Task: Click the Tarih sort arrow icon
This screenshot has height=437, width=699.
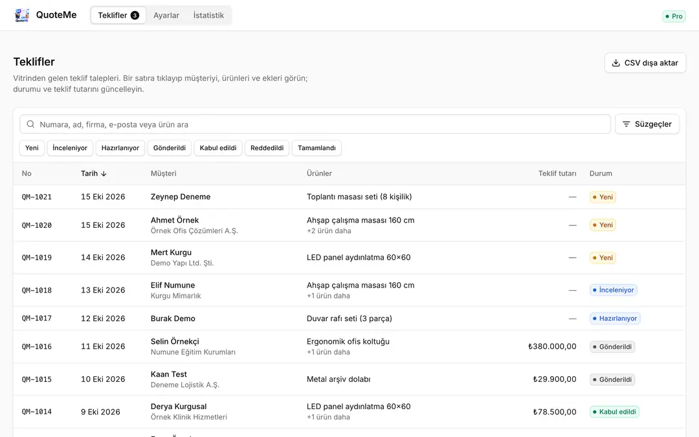Action: [x=104, y=174]
